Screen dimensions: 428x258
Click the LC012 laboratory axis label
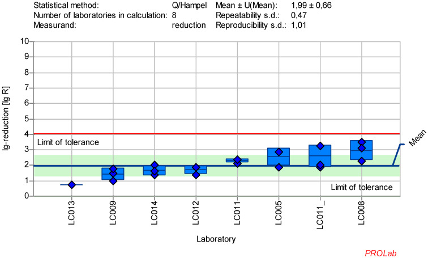pyautogui.click(x=196, y=213)
